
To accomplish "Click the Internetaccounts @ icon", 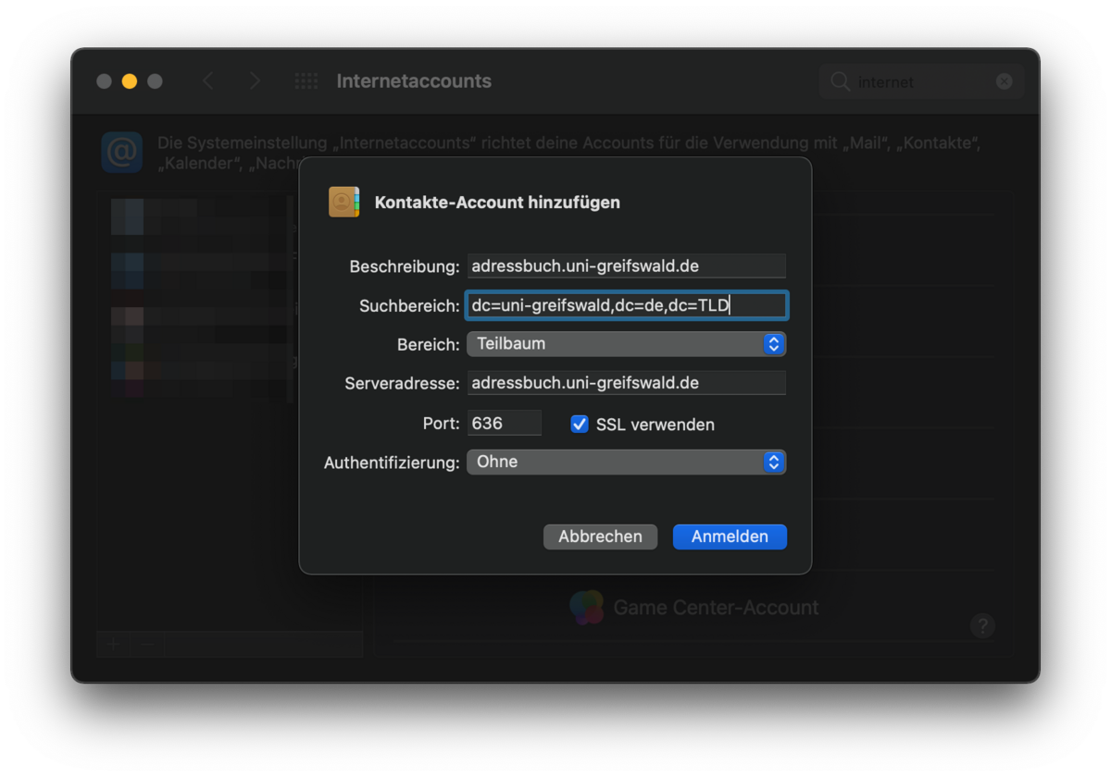I will coord(121,153).
